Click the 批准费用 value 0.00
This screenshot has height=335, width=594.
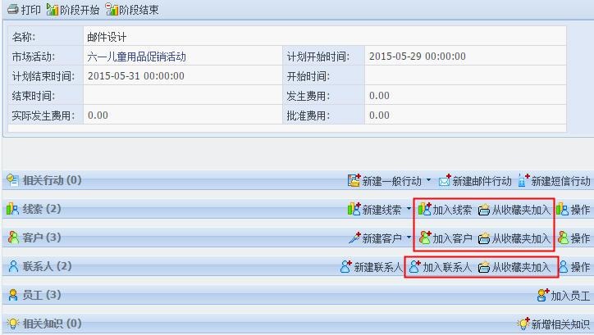(x=379, y=115)
